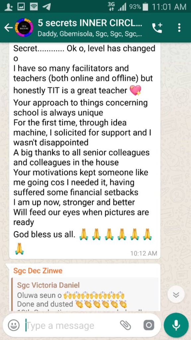Start a group call with phone icon
191x340 pixels.
pyautogui.click(x=157, y=28)
